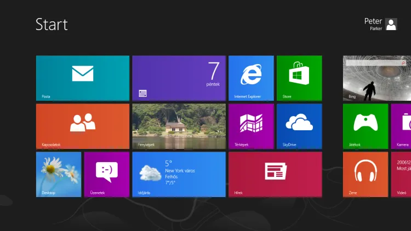Open the SkyDrive cloud tile
411x231 pixels.
[299, 126]
